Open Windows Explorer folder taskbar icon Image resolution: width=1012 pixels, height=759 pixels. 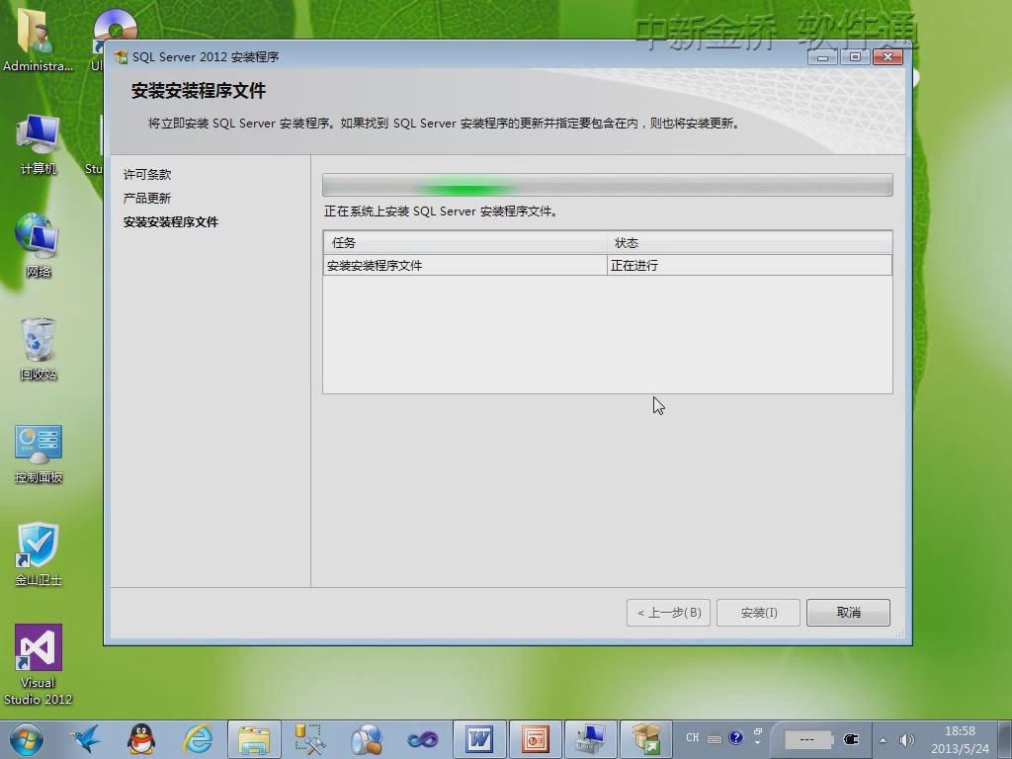tap(254, 739)
